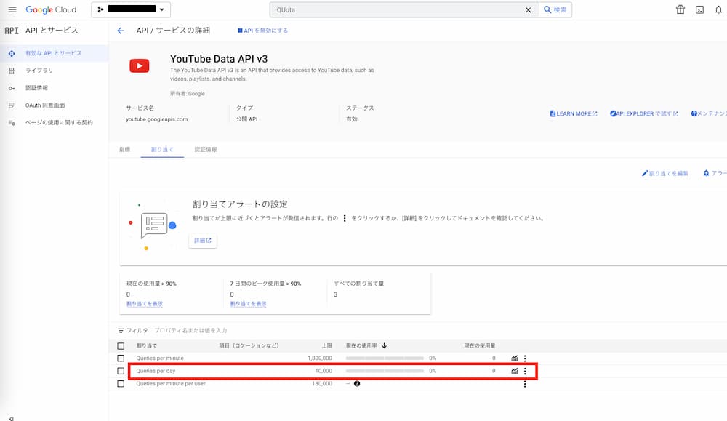This screenshot has height=421, width=727.
Task: Click 割り当てを表示 under 7日間のピーク使用量
Action: pyautogui.click(x=248, y=304)
